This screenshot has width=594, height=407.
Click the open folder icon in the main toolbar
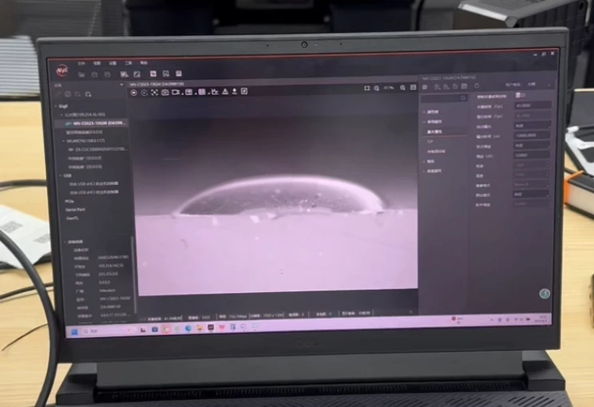81,75
